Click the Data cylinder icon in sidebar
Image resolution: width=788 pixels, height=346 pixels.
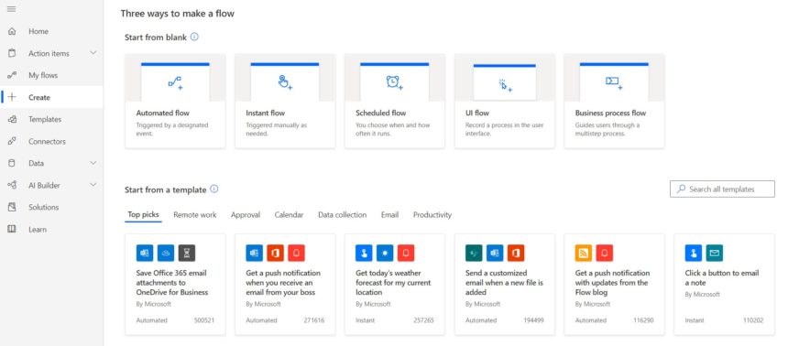click(x=12, y=163)
